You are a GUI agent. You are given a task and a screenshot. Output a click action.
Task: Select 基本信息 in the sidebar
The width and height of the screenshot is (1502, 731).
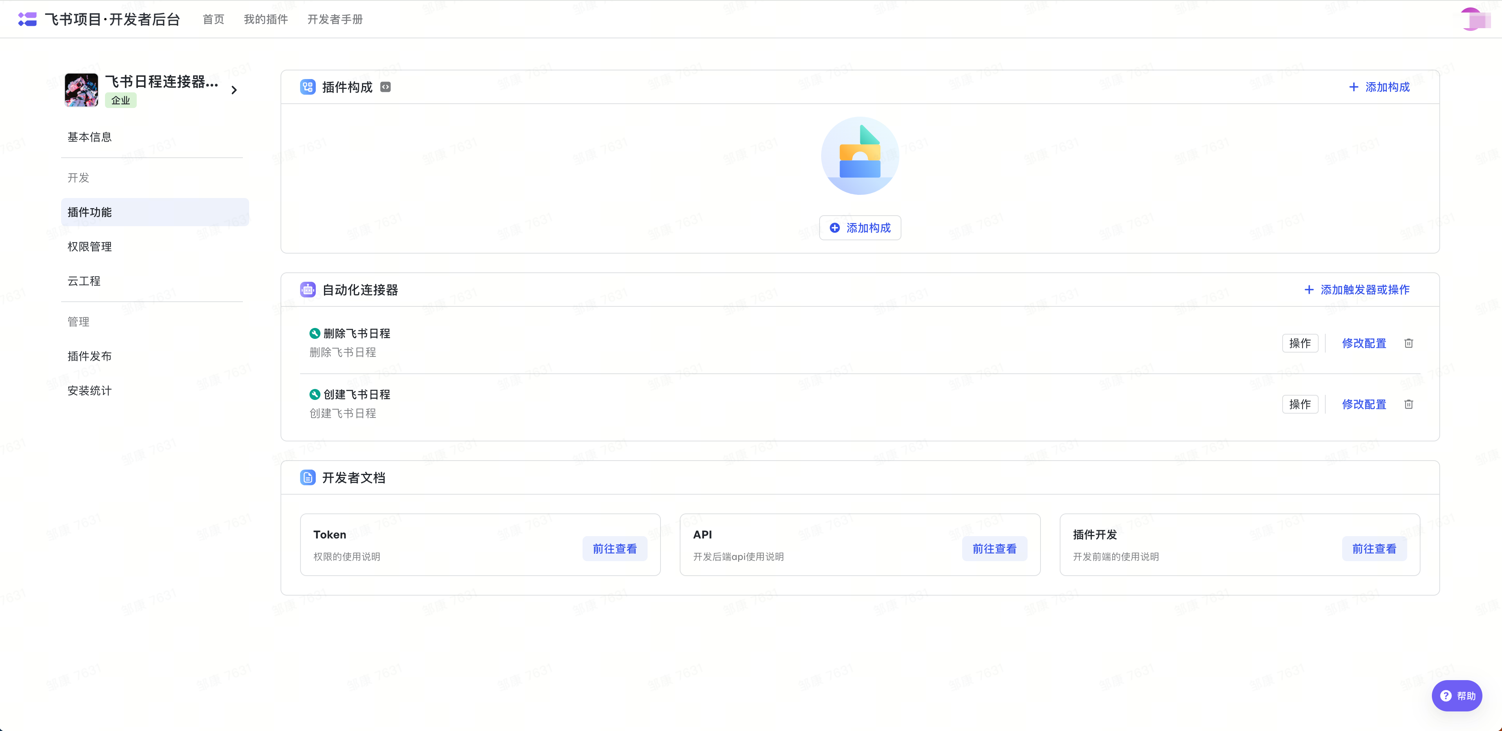tap(155, 137)
